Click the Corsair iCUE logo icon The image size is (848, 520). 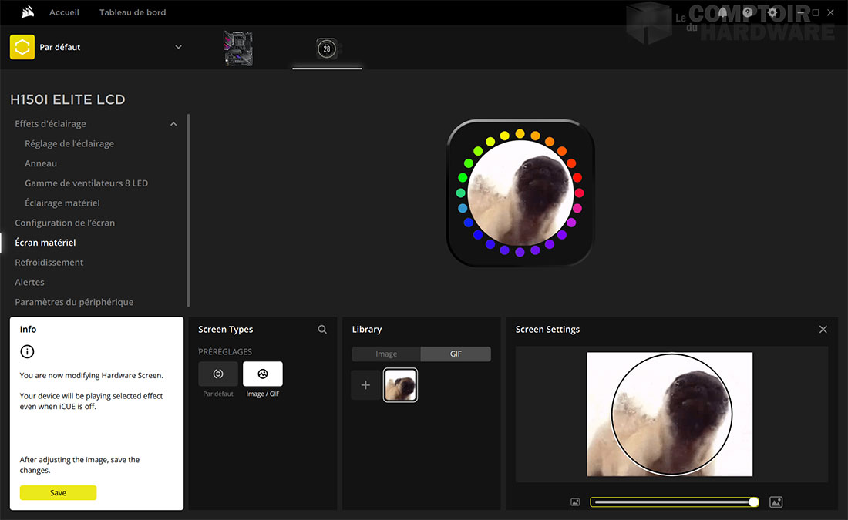[x=26, y=12]
